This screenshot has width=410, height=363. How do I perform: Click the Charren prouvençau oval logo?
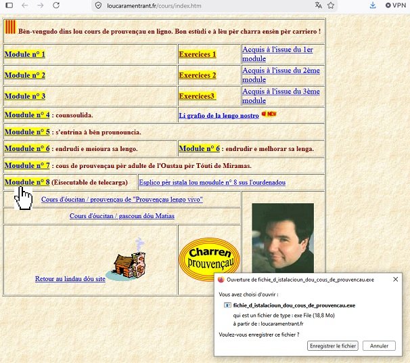coord(209,259)
